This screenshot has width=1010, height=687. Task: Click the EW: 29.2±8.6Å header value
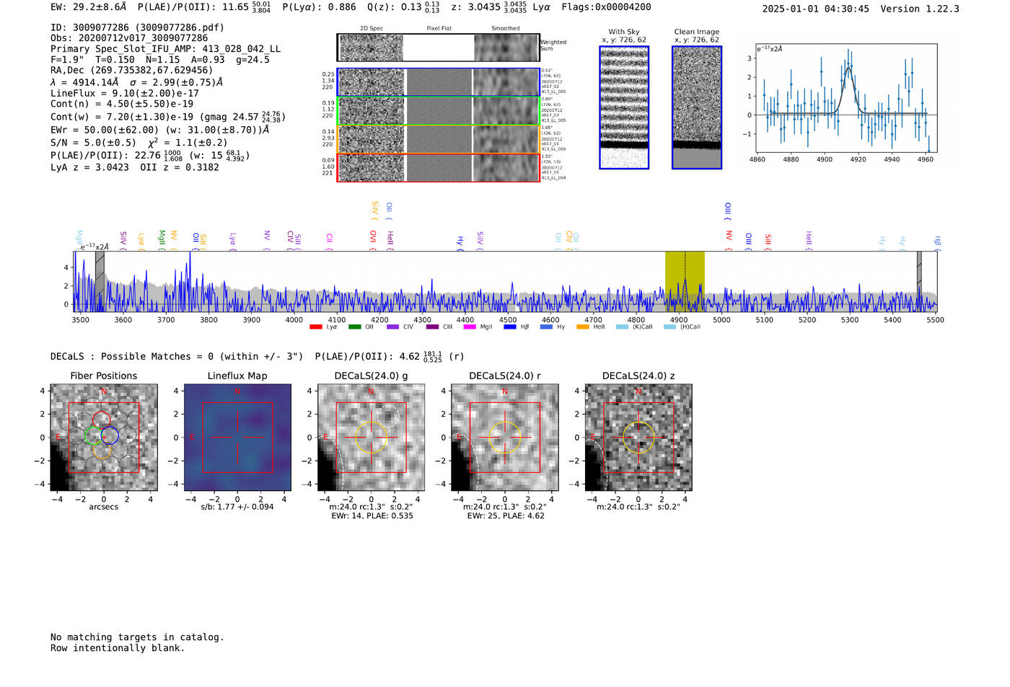tap(88, 7)
